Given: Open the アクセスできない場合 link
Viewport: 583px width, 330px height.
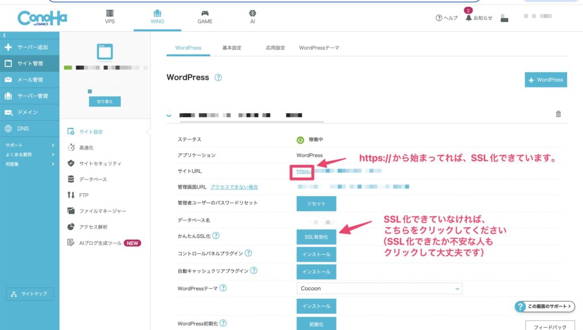Looking at the screenshot, I should [x=234, y=187].
